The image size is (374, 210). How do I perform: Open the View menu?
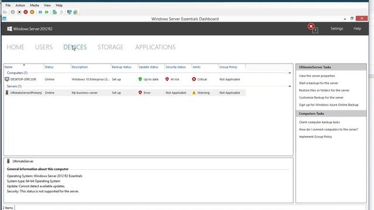coord(47,5)
